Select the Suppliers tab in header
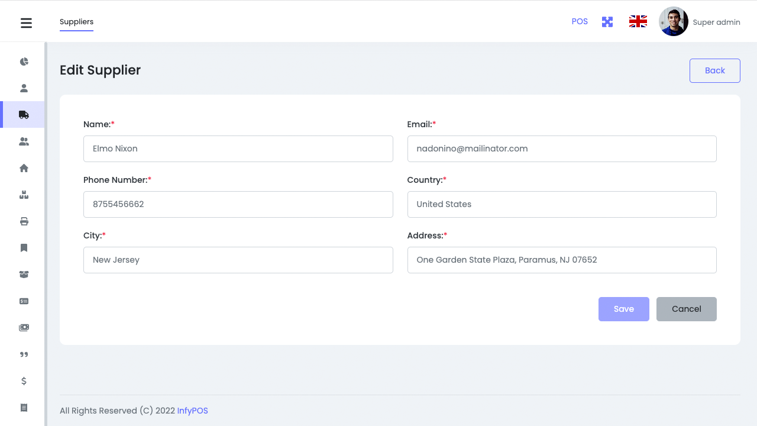Screen dimensions: 757x426 click(x=76, y=22)
